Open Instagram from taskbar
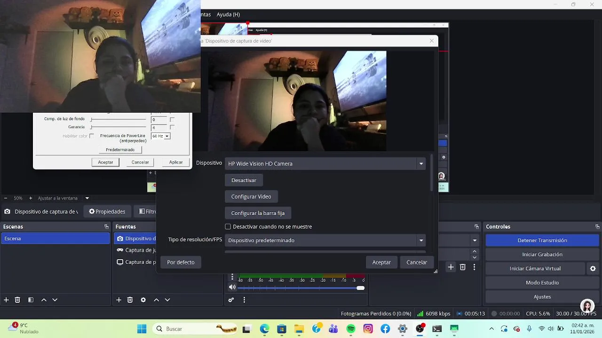This screenshot has height=338, width=602. [368, 329]
